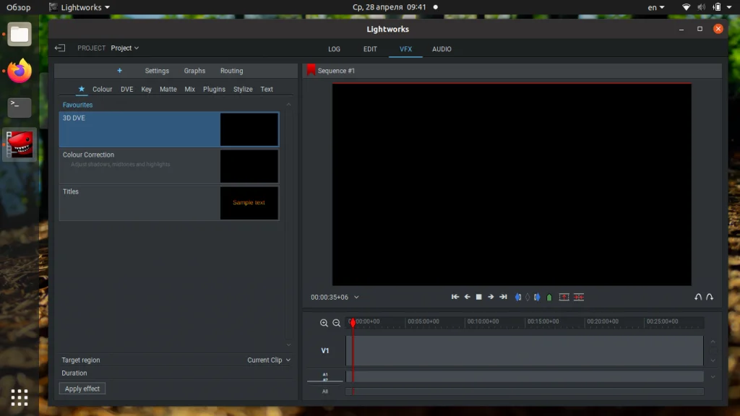This screenshot has width=740, height=416.
Task: Click the plus add effect icon
Action: tap(119, 71)
